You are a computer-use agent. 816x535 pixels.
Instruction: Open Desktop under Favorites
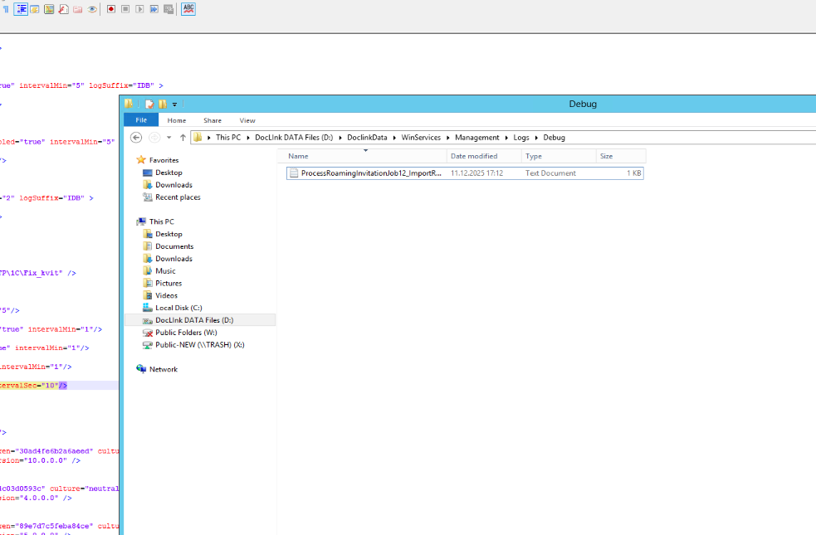coord(169,173)
